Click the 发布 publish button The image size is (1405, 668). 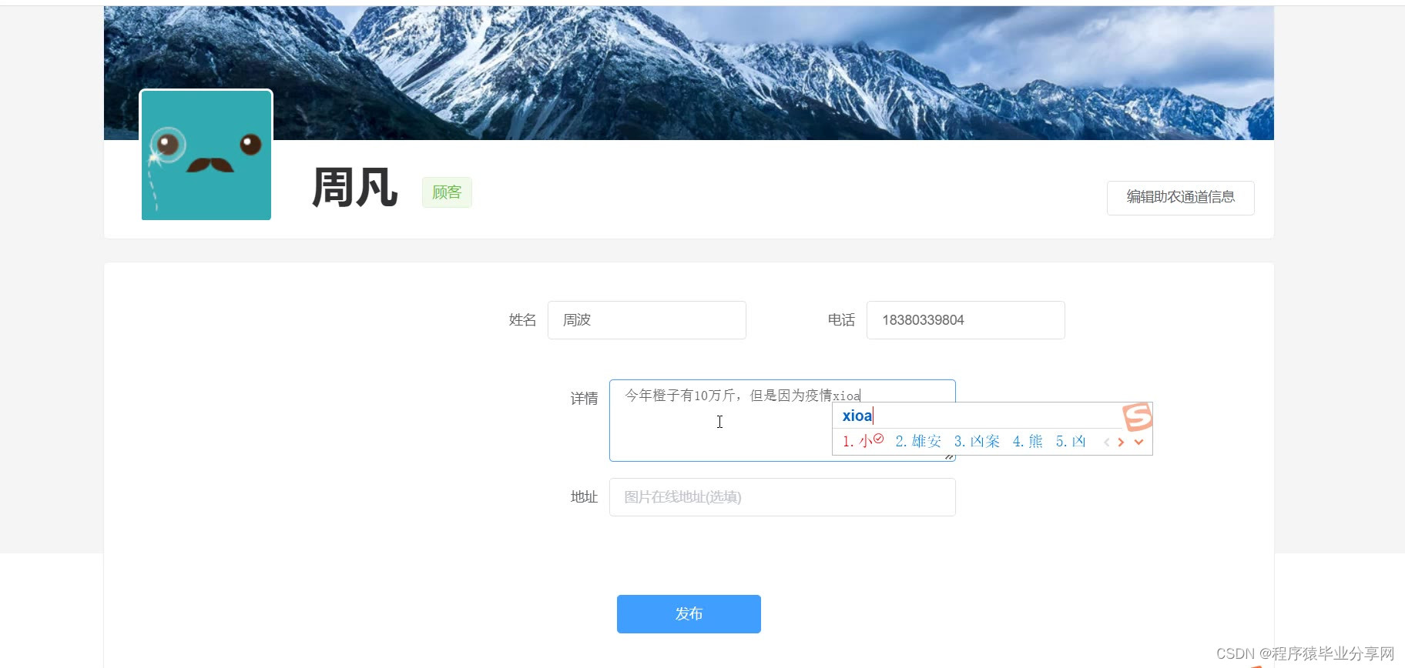(689, 613)
